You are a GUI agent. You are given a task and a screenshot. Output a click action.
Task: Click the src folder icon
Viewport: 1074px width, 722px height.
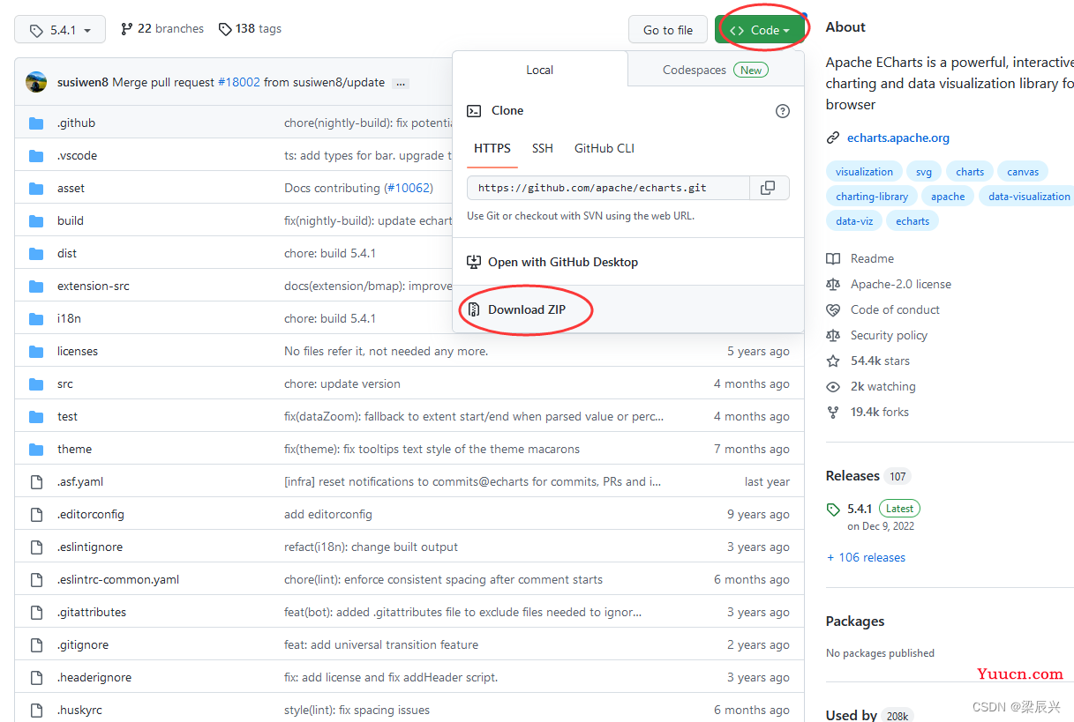coord(36,383)
